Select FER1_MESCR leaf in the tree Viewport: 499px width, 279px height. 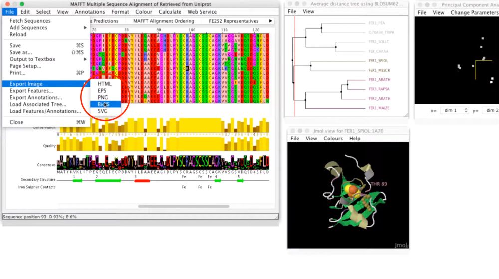(379, 70)
